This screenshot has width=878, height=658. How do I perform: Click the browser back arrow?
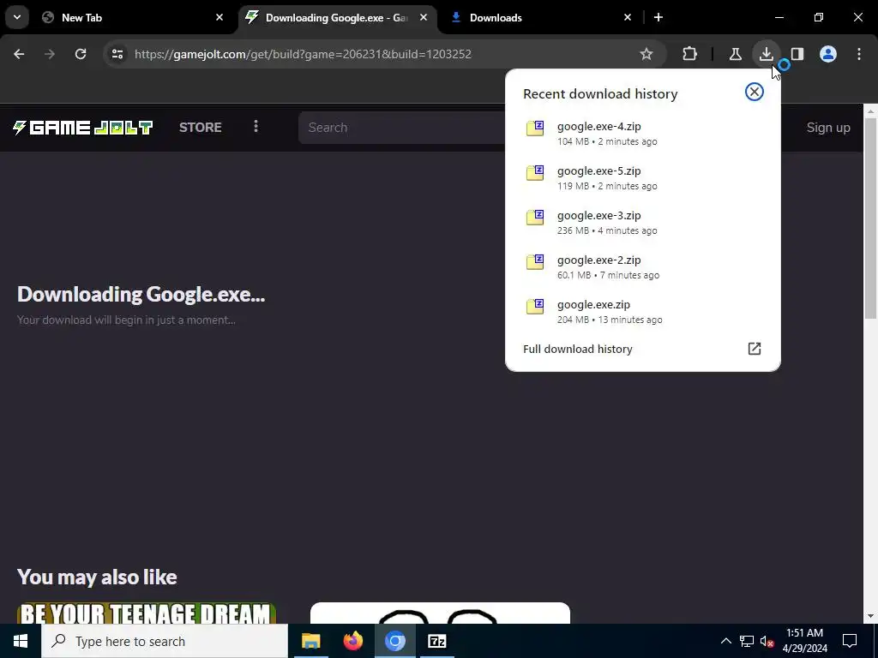(19, 54)
